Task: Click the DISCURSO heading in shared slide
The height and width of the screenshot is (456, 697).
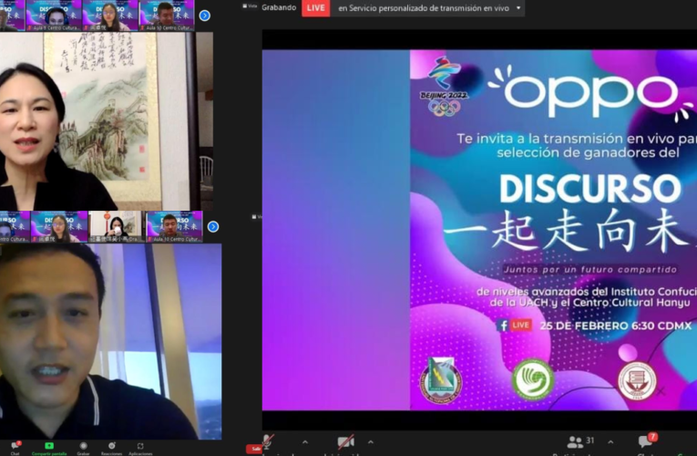Action: 590,189
